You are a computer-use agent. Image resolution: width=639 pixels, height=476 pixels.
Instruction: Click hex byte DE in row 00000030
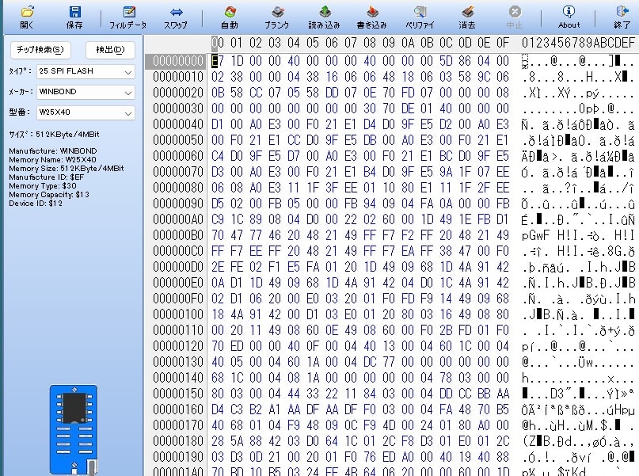[x=408, y=109]
